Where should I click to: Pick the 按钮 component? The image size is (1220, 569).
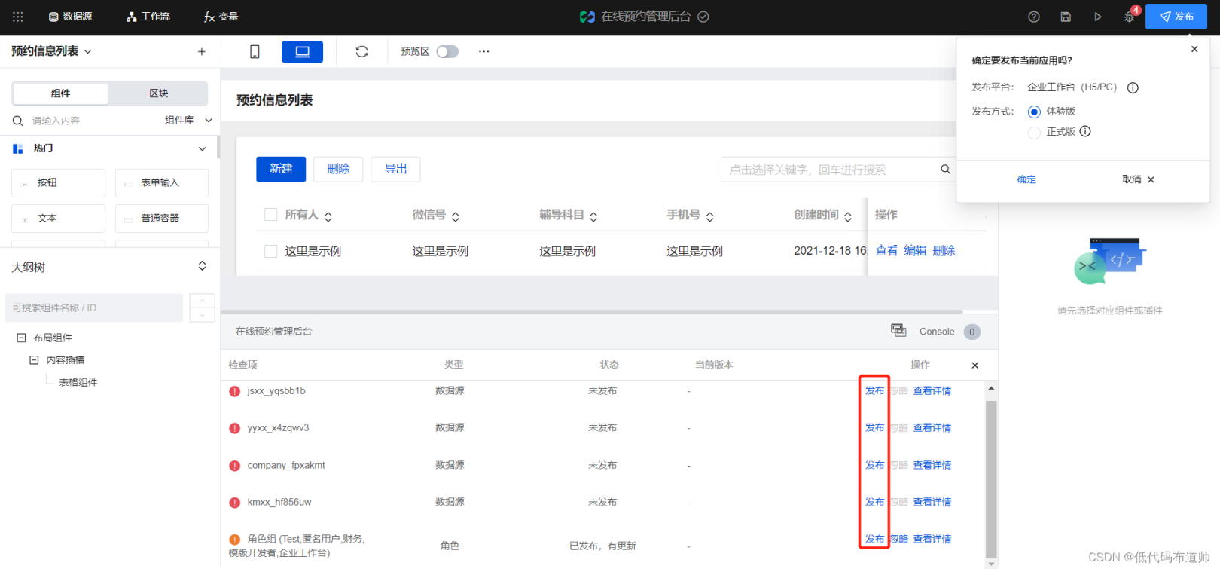59,183
